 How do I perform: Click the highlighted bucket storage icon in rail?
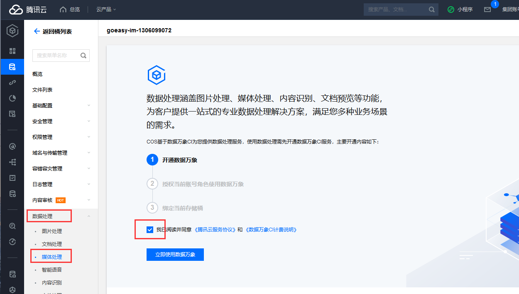click(12, 67)
